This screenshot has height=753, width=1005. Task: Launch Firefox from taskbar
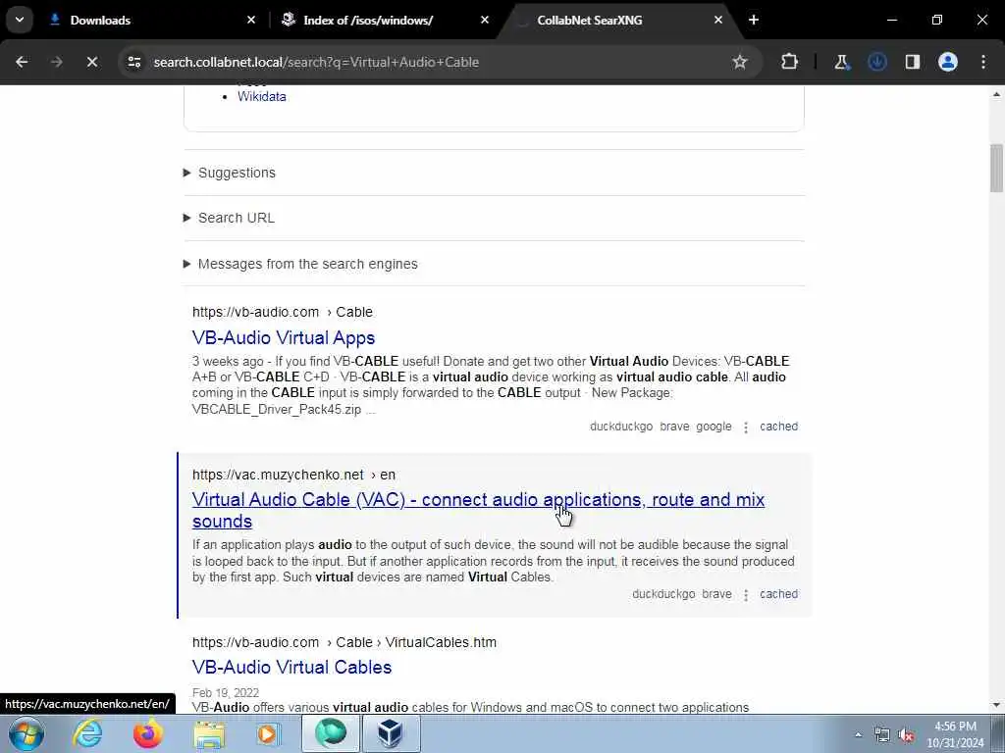(x=148, y=733)
